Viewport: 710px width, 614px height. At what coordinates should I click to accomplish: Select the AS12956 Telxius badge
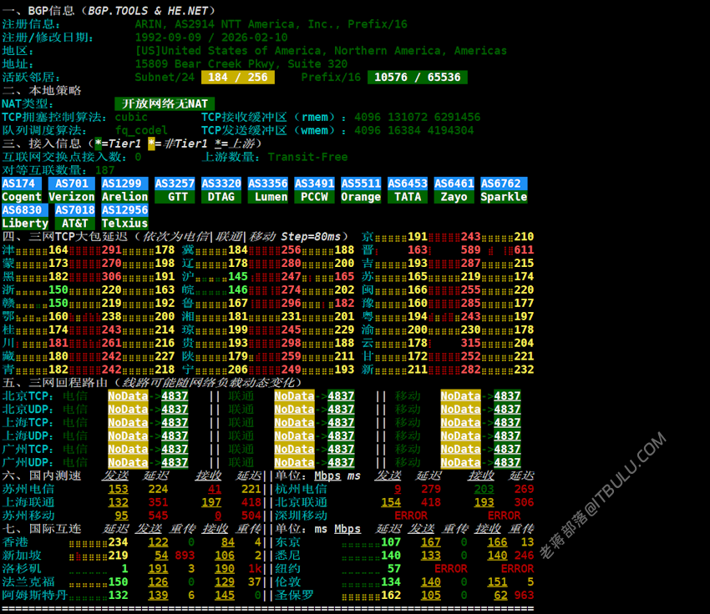coord(124,217)
